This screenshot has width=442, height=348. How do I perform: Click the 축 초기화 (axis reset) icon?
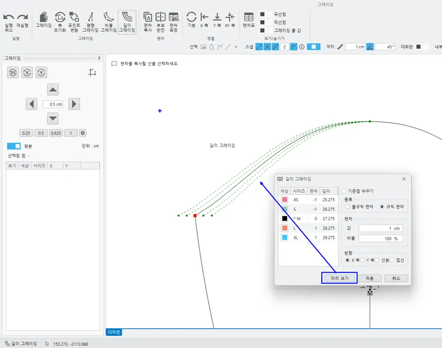point(60,22)
